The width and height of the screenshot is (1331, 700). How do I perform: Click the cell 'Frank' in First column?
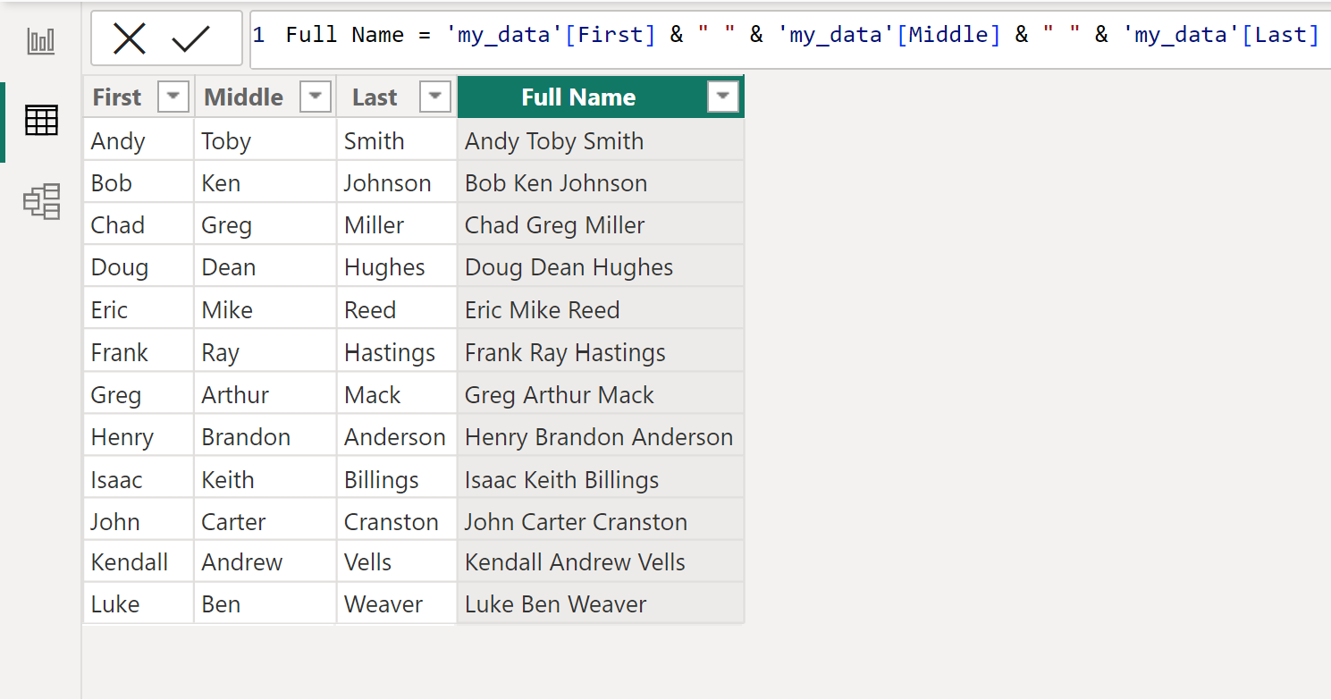pyautogui.click(x=139, y=351)
